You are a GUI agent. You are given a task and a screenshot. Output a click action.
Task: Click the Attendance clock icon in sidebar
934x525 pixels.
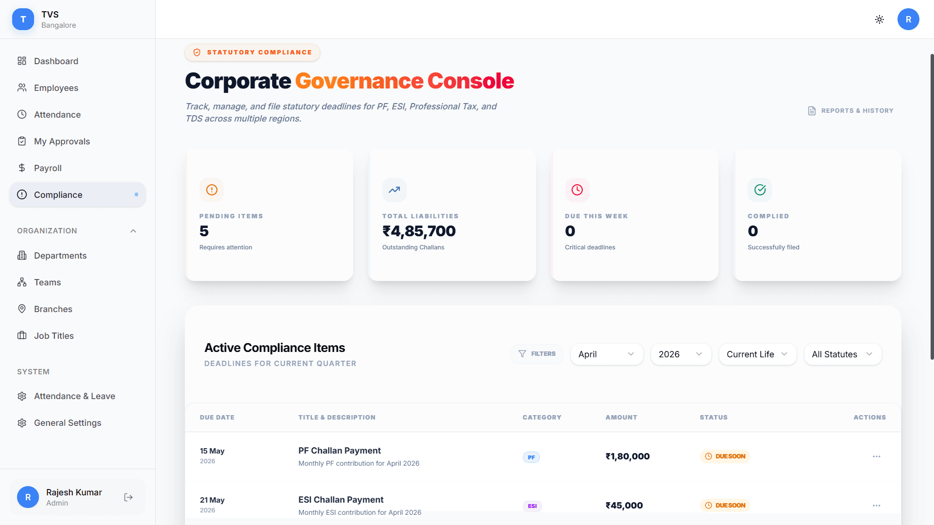point(22,114)
